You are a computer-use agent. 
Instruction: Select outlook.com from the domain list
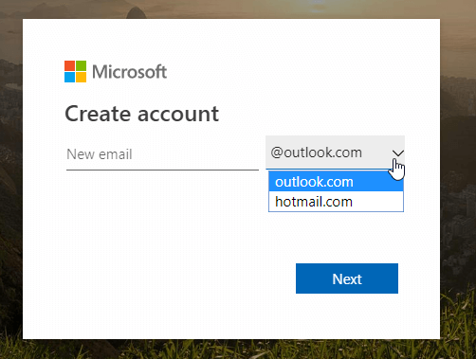[x=336, y=182]
